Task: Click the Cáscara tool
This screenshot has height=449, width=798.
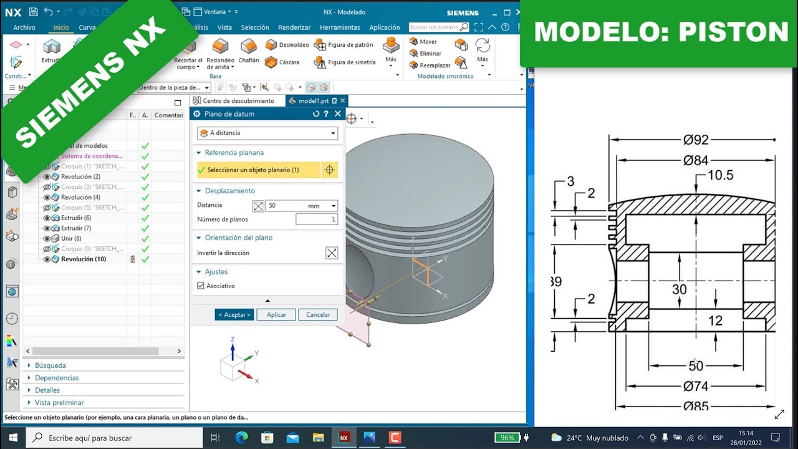Action: click(282, 62)
